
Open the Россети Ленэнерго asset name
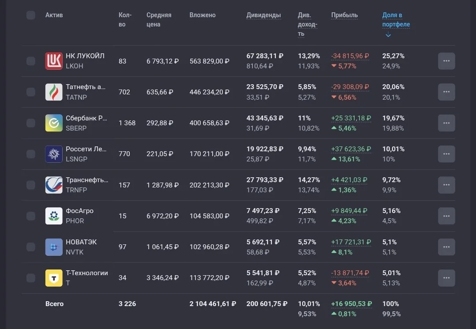[86, 149]
